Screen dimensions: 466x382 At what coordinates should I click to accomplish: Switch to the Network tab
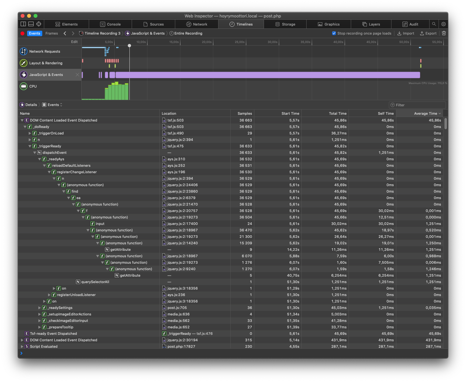click(x=197, y=24)
